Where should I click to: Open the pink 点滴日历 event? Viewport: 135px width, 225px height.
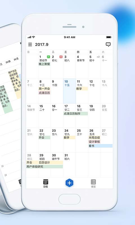click(44, 93)
